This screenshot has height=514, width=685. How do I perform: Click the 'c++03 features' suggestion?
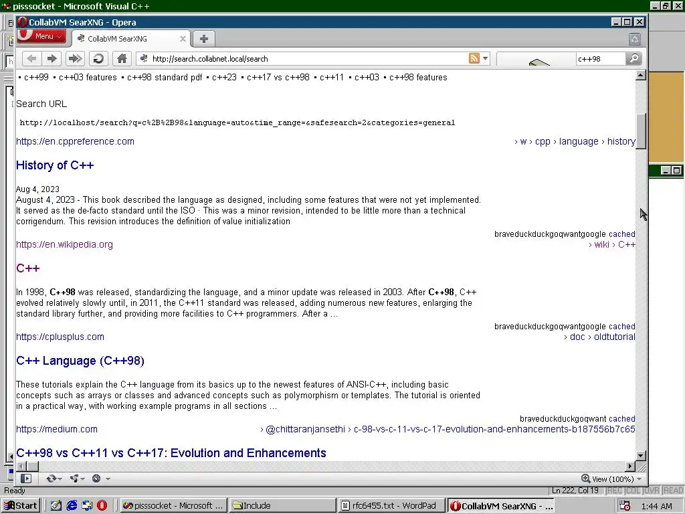point(88,78)
